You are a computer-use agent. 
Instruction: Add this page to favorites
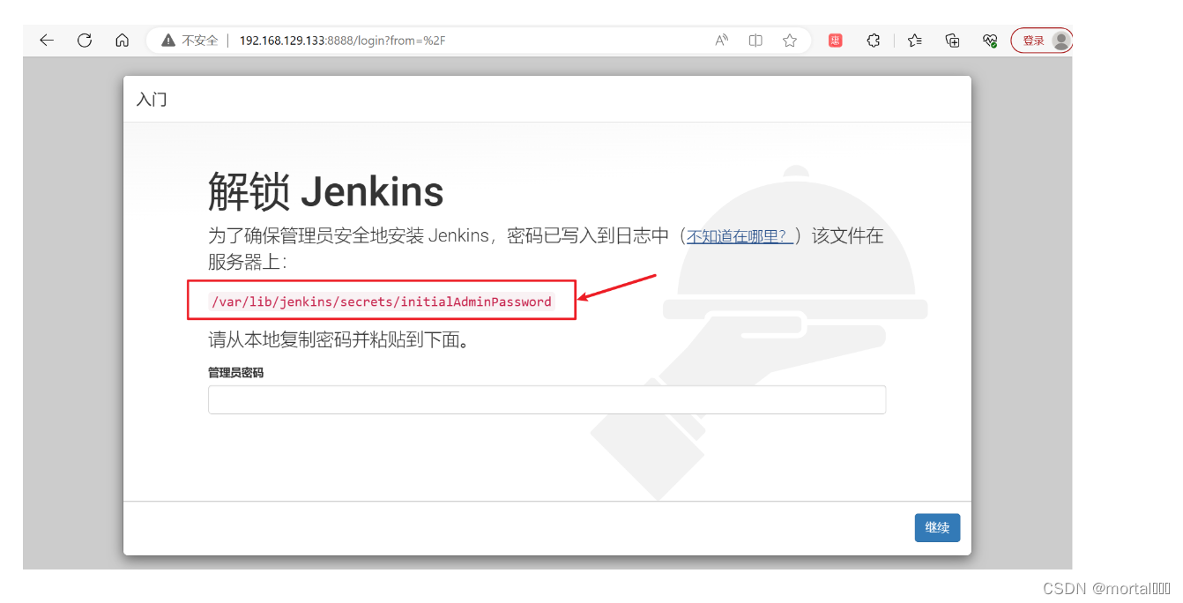click(x=790, y=41)
